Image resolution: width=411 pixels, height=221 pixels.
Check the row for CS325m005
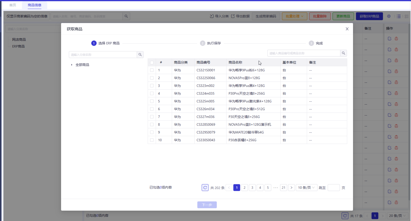coord(152,101)
